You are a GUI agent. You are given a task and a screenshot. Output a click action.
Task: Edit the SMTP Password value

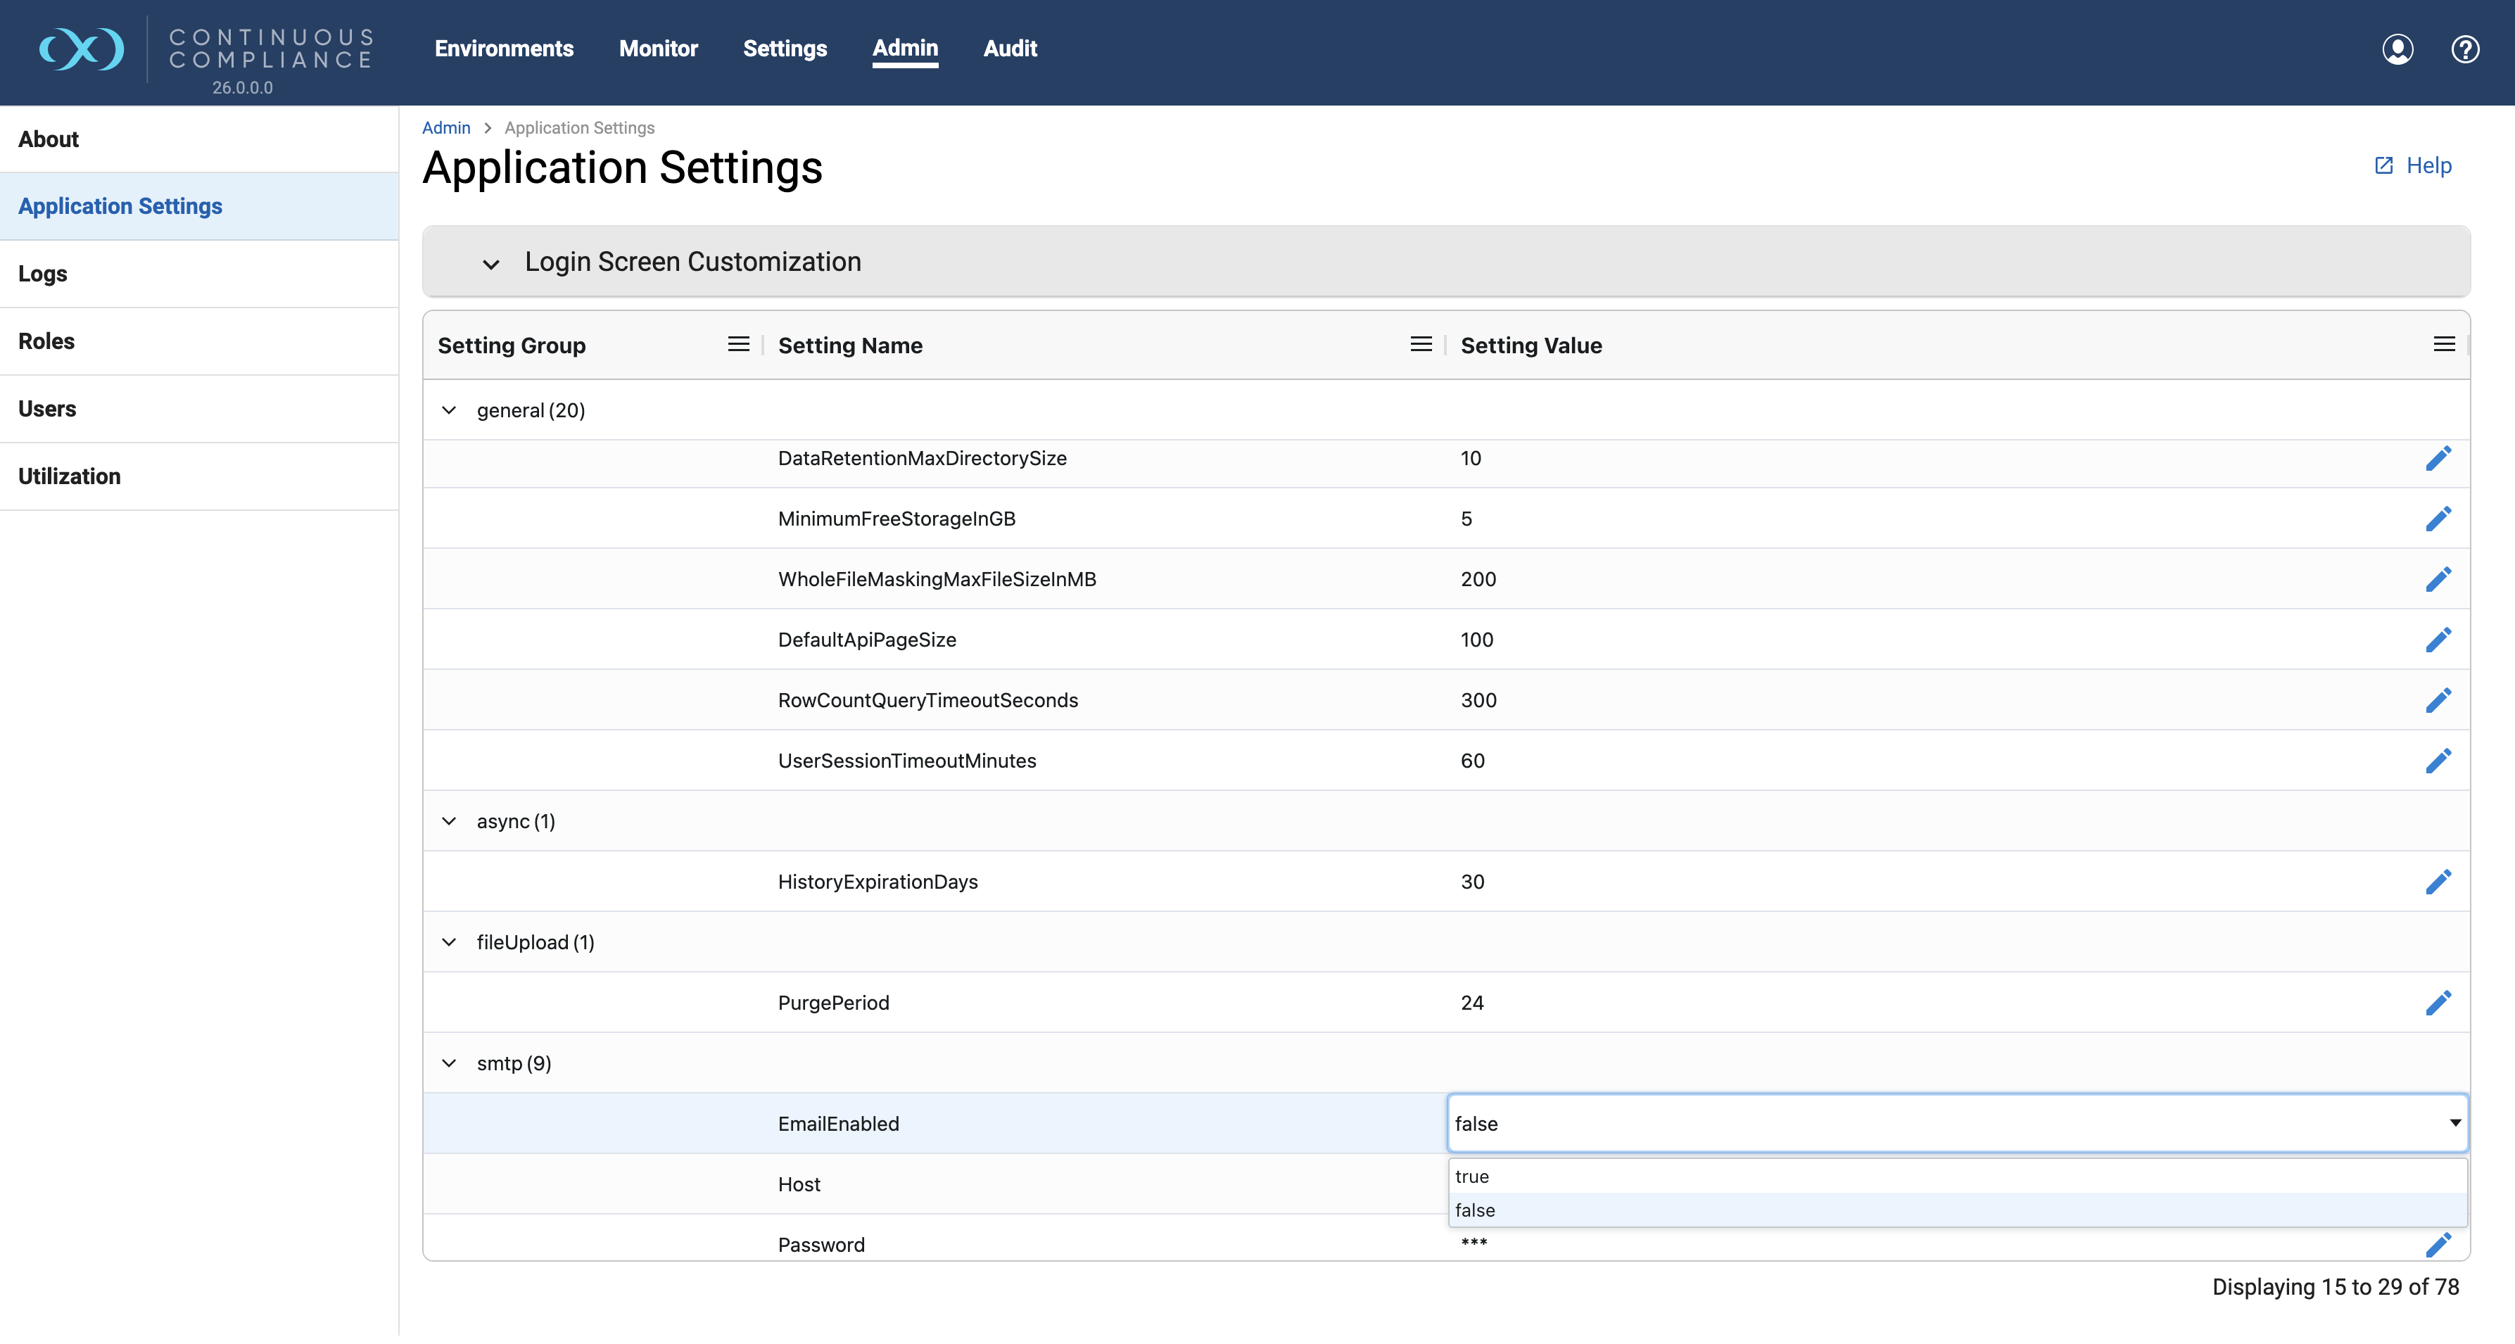click(2439, 1245)
